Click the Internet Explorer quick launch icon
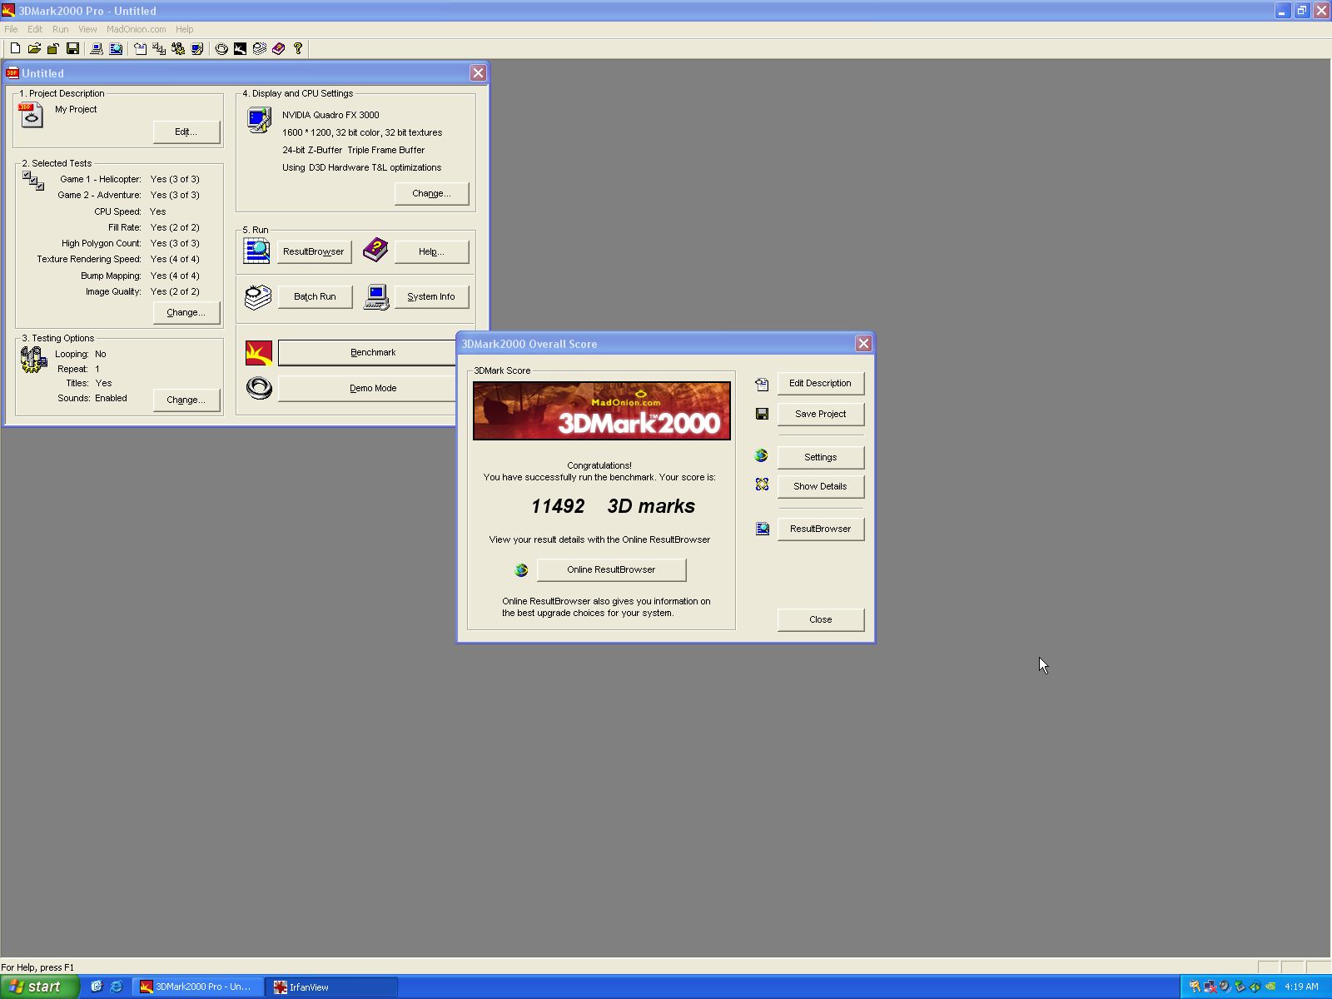Screen dimensions: 1332x999 point(117,987)
